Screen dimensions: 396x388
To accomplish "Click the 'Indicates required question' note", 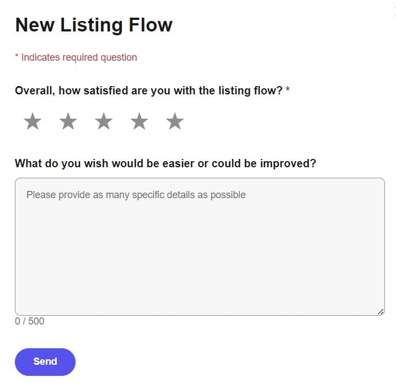I will 79,57.
